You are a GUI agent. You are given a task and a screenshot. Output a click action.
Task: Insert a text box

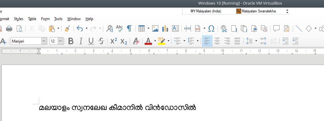point(175,29)
